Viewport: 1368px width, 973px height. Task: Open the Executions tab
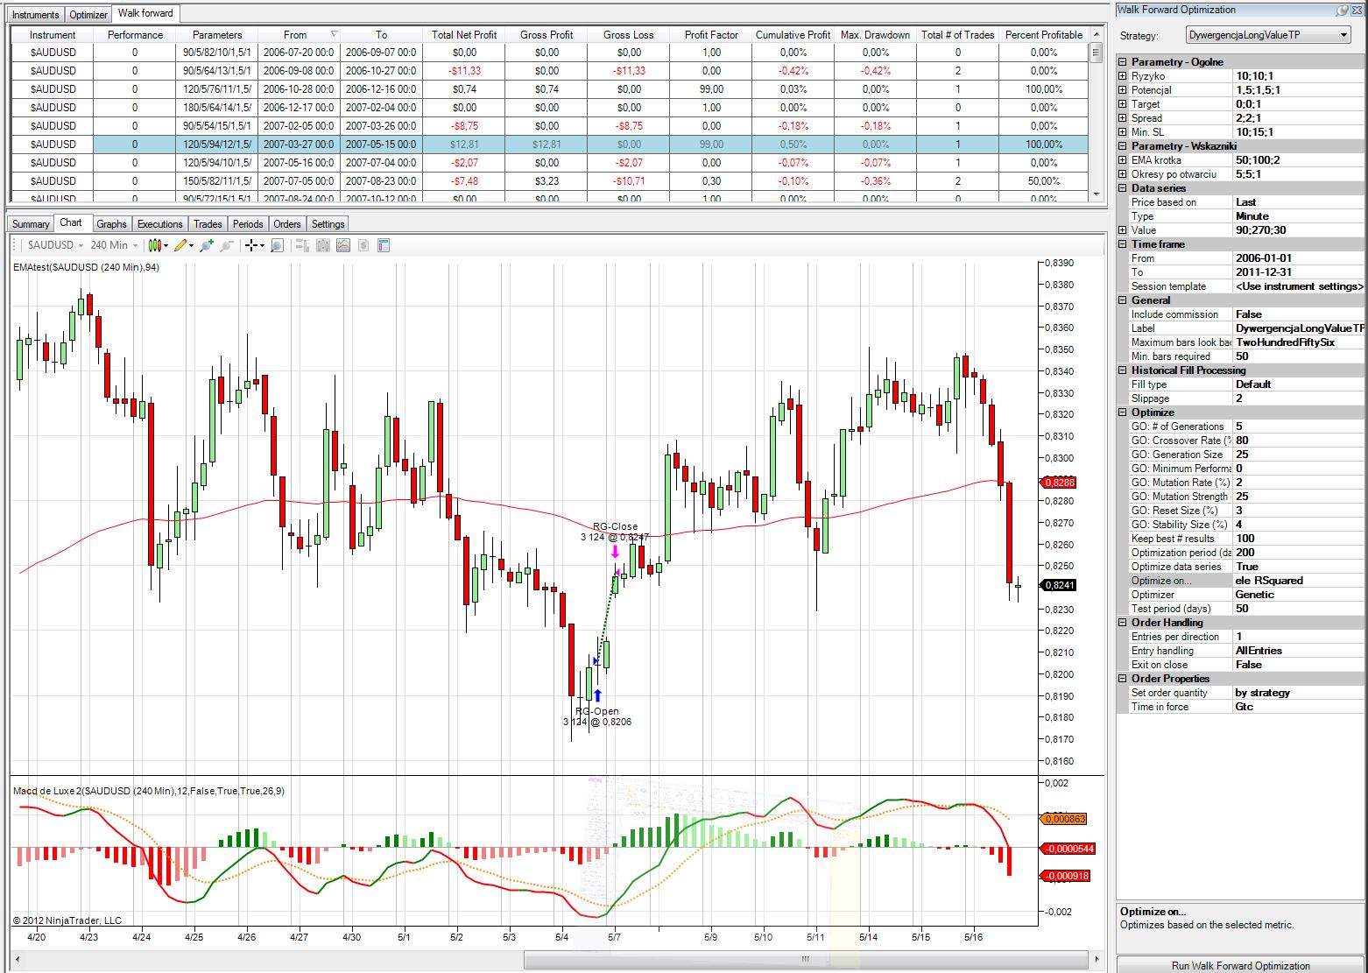click(x=160, y=224)
